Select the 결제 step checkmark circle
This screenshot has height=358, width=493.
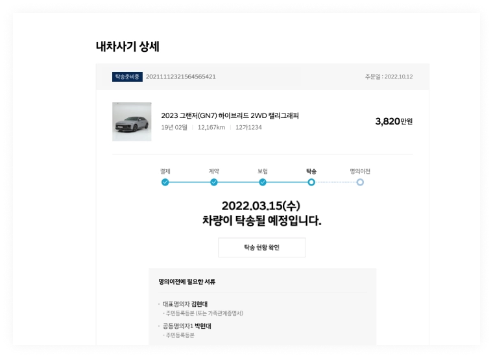click(x=165, y=182)
